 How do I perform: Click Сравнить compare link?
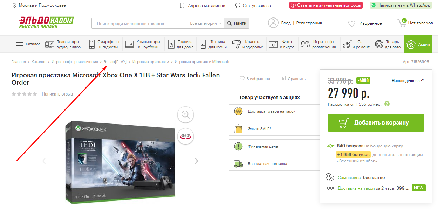[x=293, y=79]
